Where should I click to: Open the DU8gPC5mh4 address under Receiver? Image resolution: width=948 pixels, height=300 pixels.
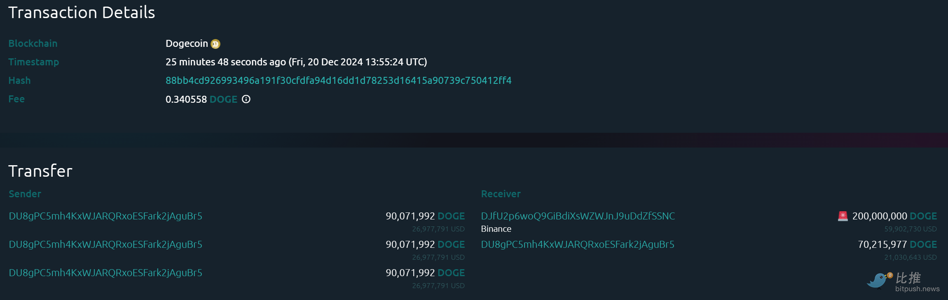click(578, 245)
